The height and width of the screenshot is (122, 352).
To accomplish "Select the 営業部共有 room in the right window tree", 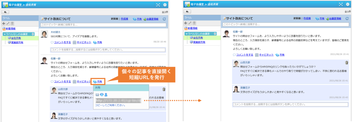I will click(x=199, y=42).
